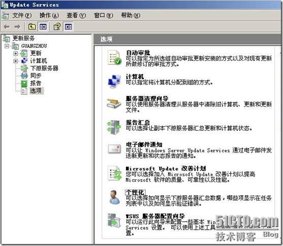Expand the 计算机 tree node
The image size is (283, 246).
[16, 61]
